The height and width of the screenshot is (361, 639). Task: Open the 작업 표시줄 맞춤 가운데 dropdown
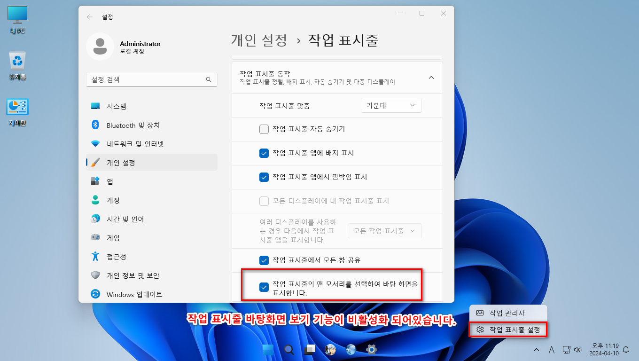[x=391, y=106]
